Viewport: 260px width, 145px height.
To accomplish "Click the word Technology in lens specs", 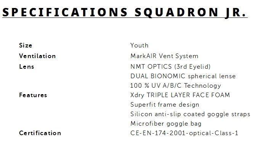I will [x=202, y=85].
